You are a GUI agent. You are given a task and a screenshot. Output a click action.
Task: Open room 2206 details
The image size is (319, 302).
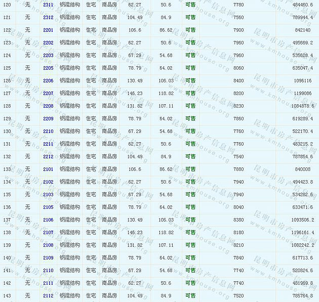click(48, 80)
